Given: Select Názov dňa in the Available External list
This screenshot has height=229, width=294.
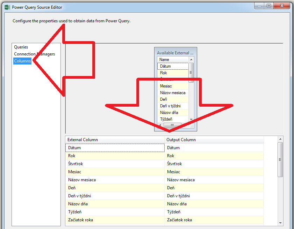Looking at the screenshot, I should (173, 113).
